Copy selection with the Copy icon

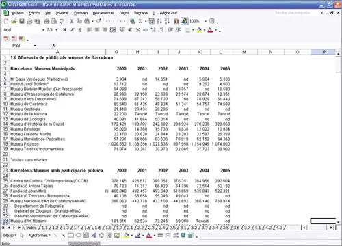pyautogui.click(x=79, y=21)
